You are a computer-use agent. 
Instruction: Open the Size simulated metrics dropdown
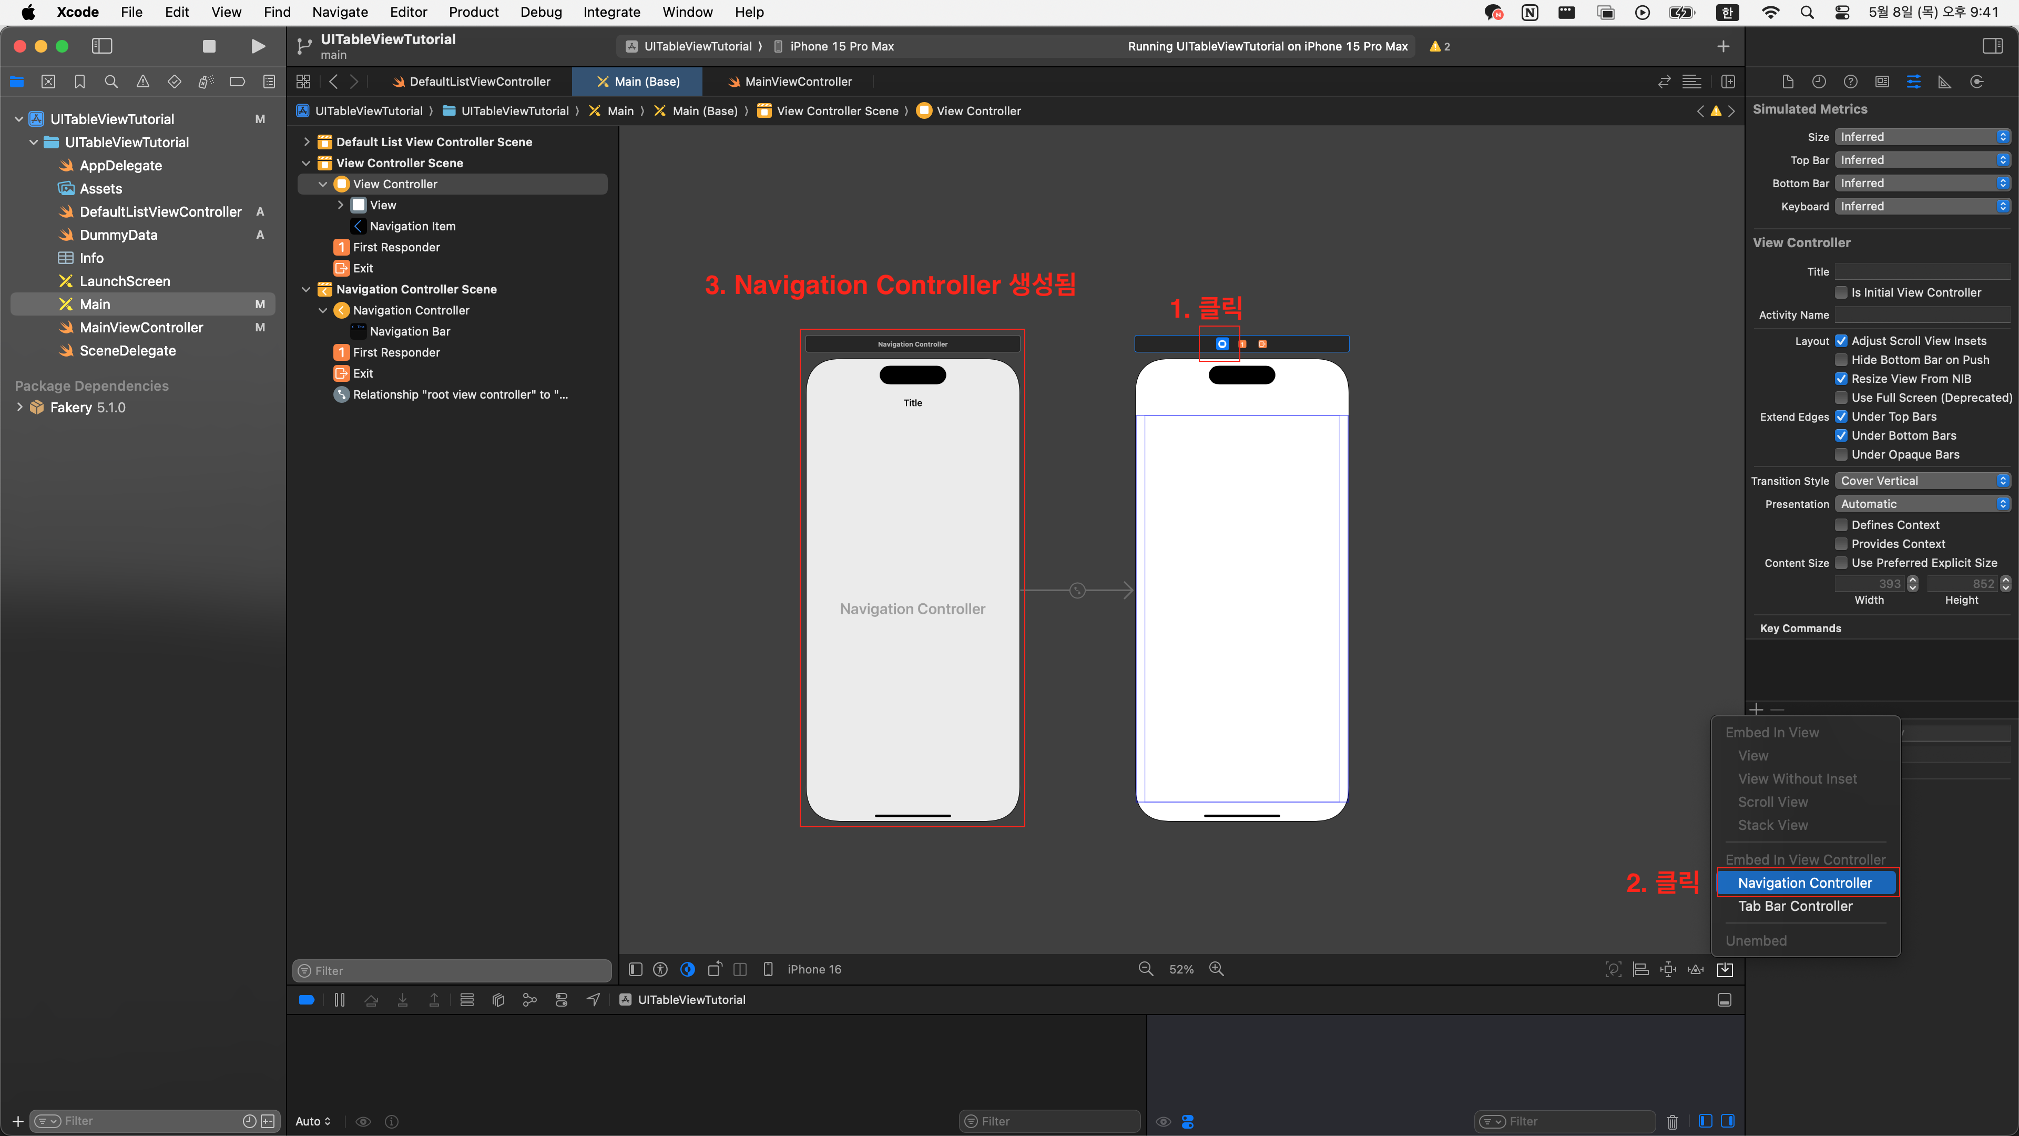1923,136
